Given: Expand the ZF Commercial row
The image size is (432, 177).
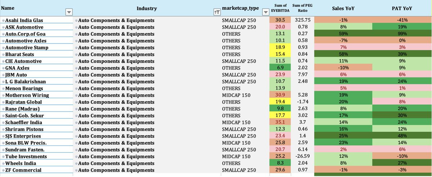Looking at the screenshot, I should point(3,171).
